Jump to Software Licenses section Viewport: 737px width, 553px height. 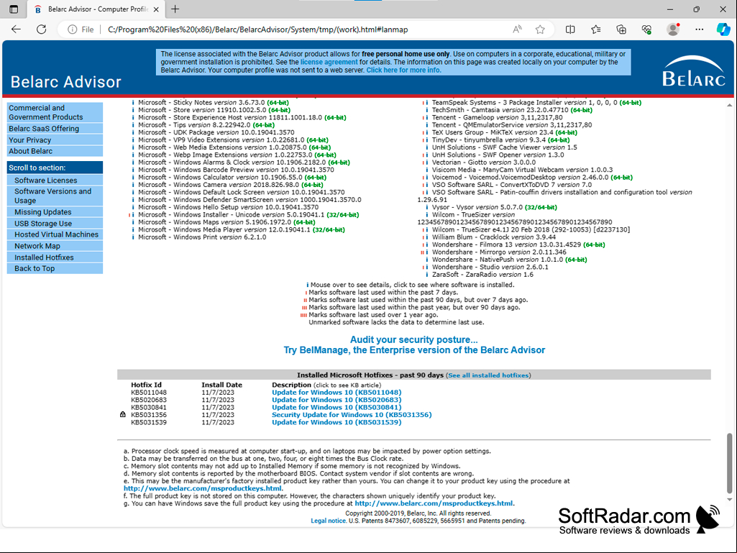55,180
